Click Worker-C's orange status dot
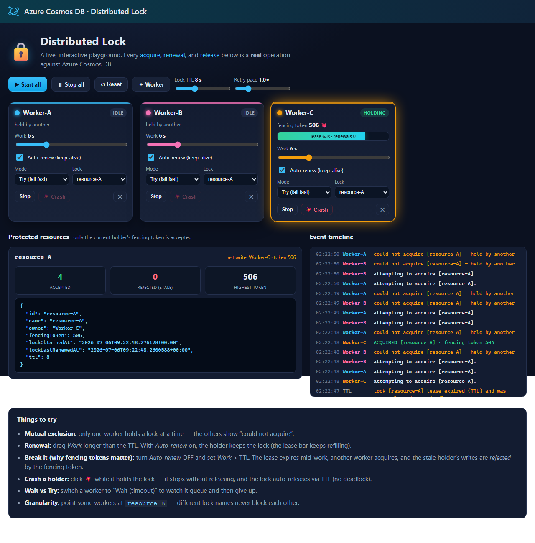The width and height of the screenshot is (535, 543). click(280, 113)
